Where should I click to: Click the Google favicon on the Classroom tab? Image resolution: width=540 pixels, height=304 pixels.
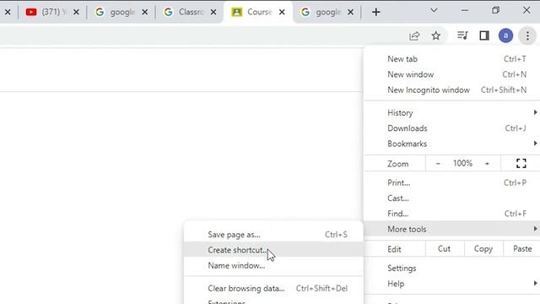click(168, 12)
